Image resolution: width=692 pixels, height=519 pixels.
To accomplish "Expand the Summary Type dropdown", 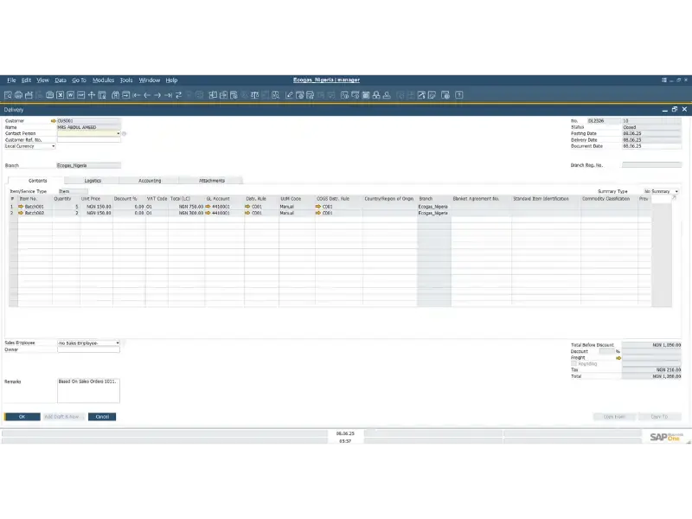I will coord(676,191).
